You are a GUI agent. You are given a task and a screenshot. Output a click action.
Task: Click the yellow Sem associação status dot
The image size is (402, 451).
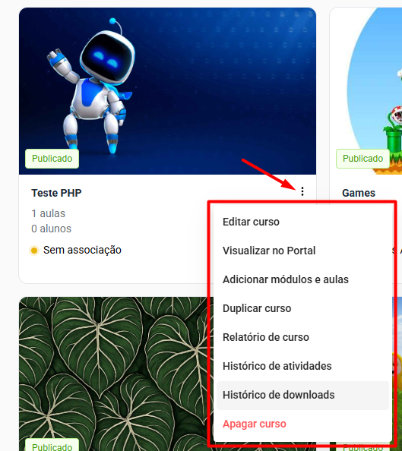coord(34,251)
